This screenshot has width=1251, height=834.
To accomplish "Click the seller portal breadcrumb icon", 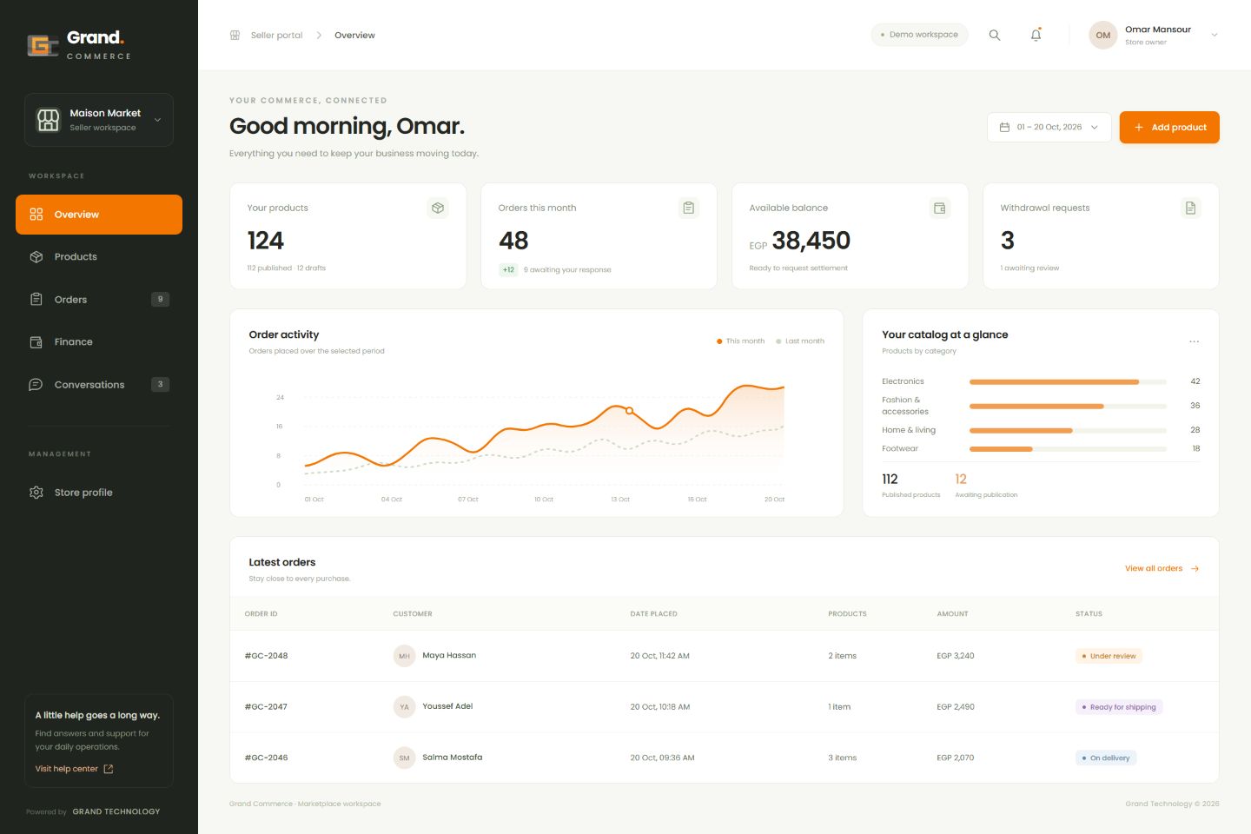I will coord(235,35).
